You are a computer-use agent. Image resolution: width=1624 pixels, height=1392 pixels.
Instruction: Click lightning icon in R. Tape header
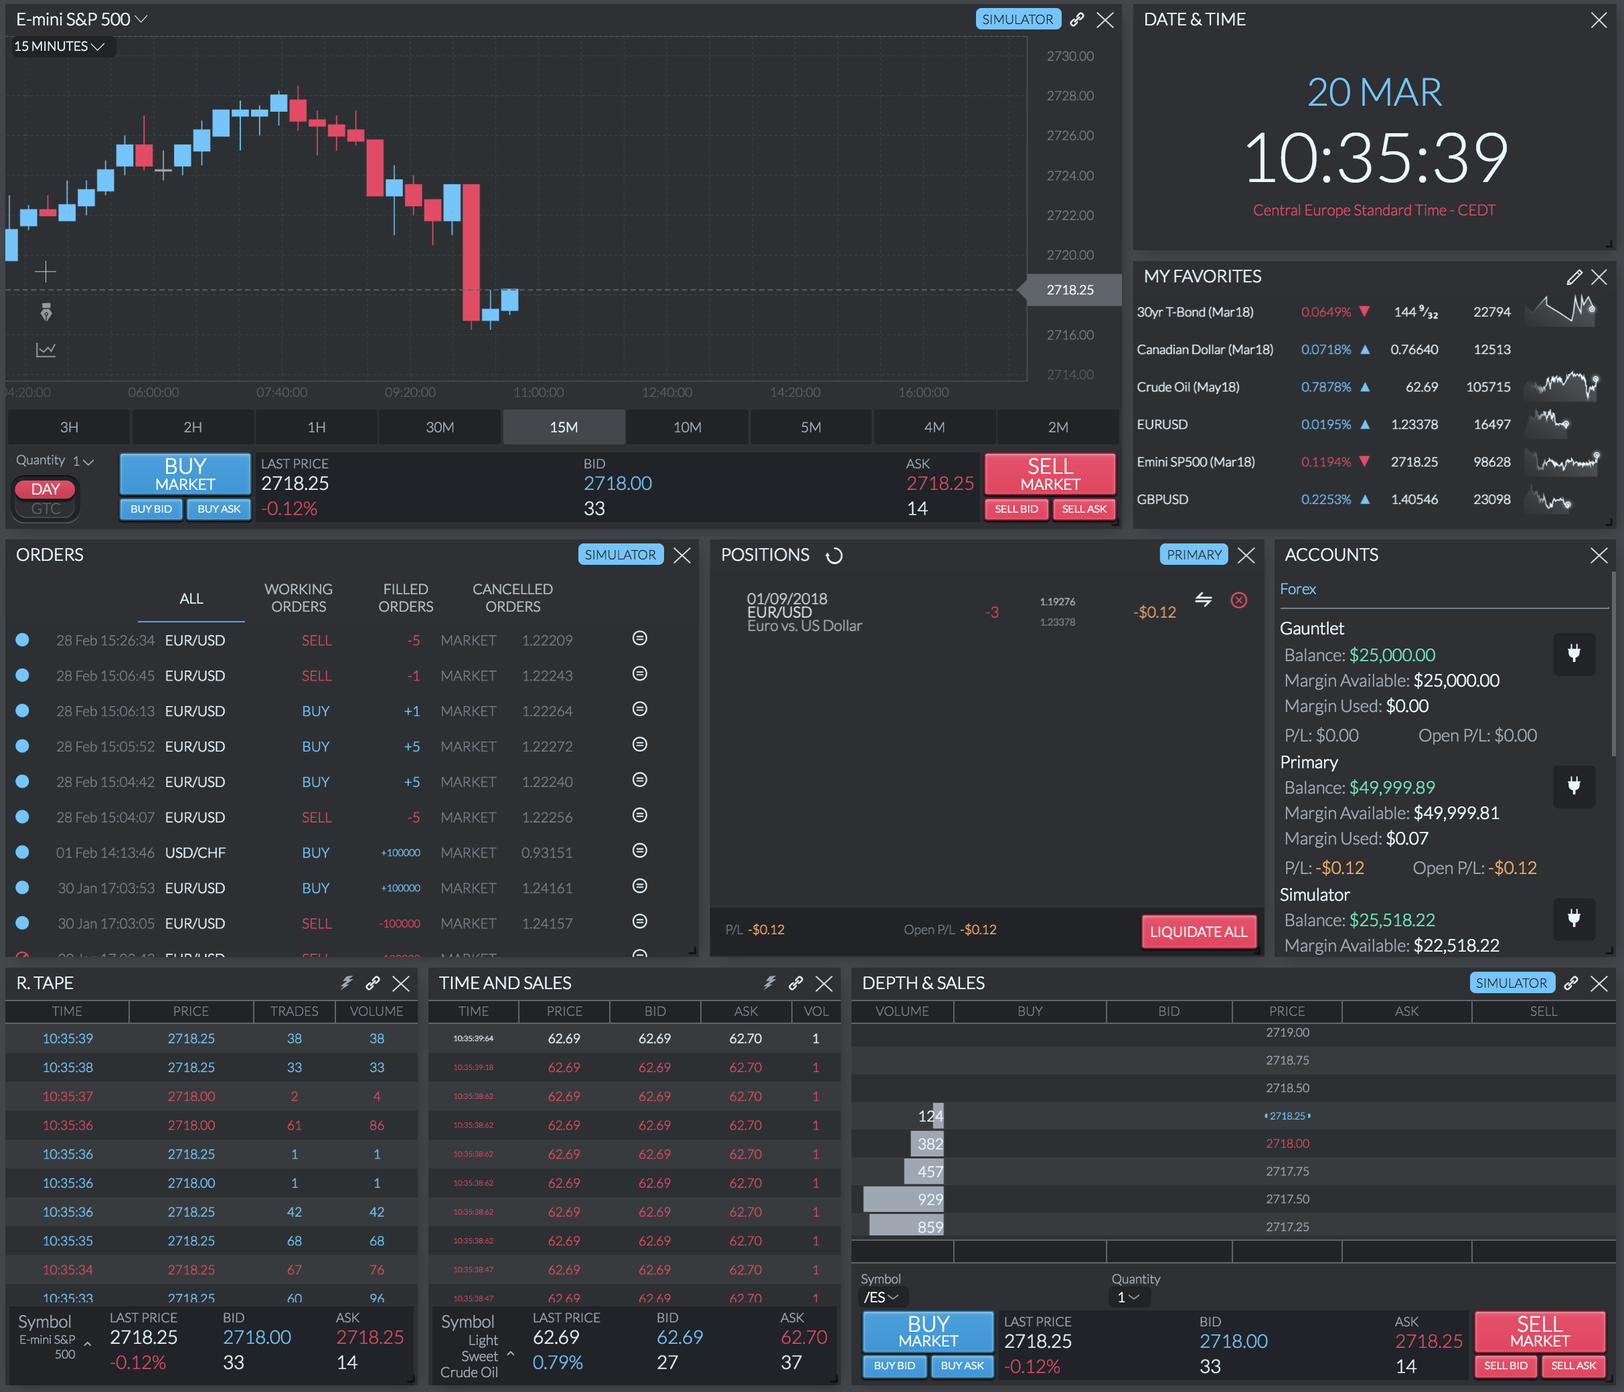coord(347,983)
